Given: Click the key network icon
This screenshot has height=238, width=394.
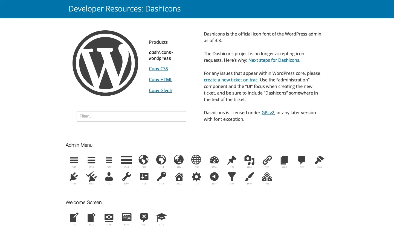Looking at the screenshot, I should pyautogui.click(x=161, y=177).
